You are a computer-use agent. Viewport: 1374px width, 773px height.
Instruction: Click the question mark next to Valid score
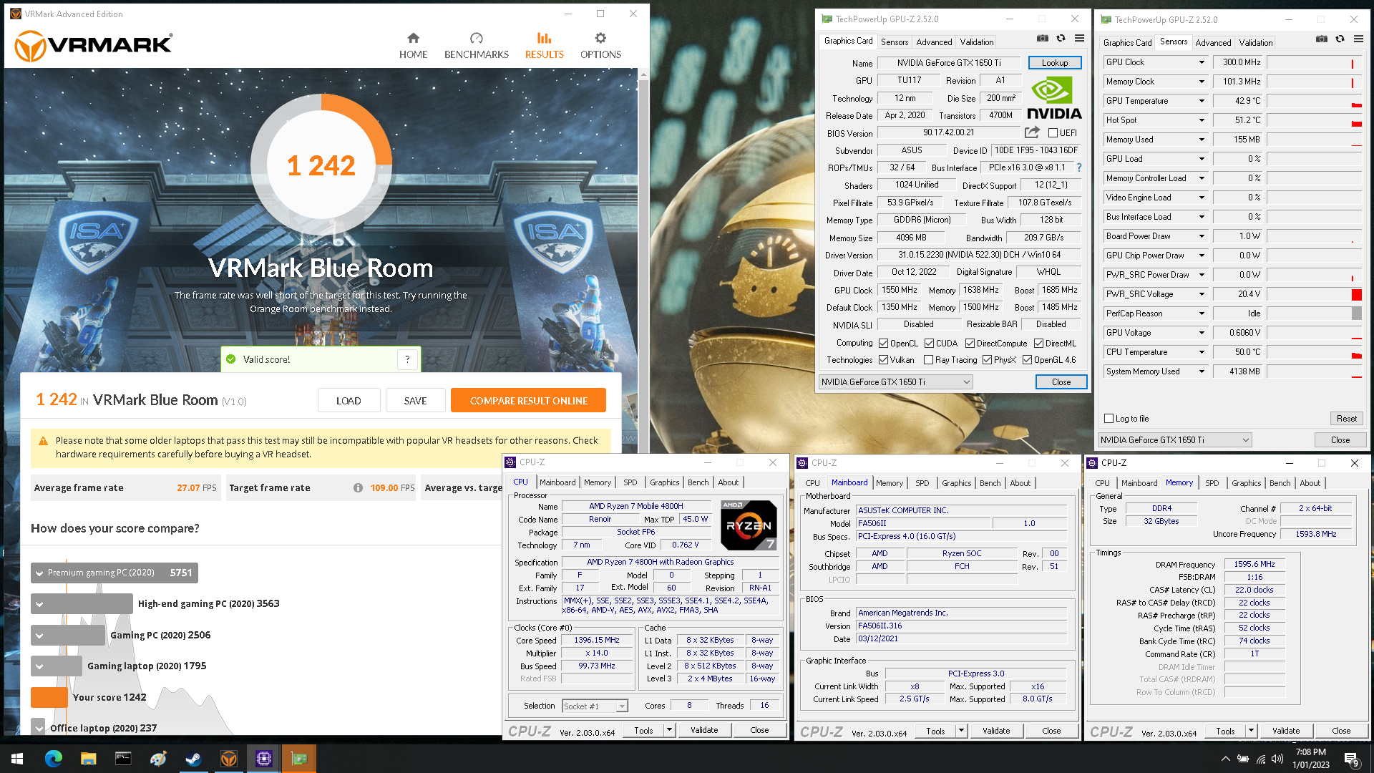click(x=408, y=359)
